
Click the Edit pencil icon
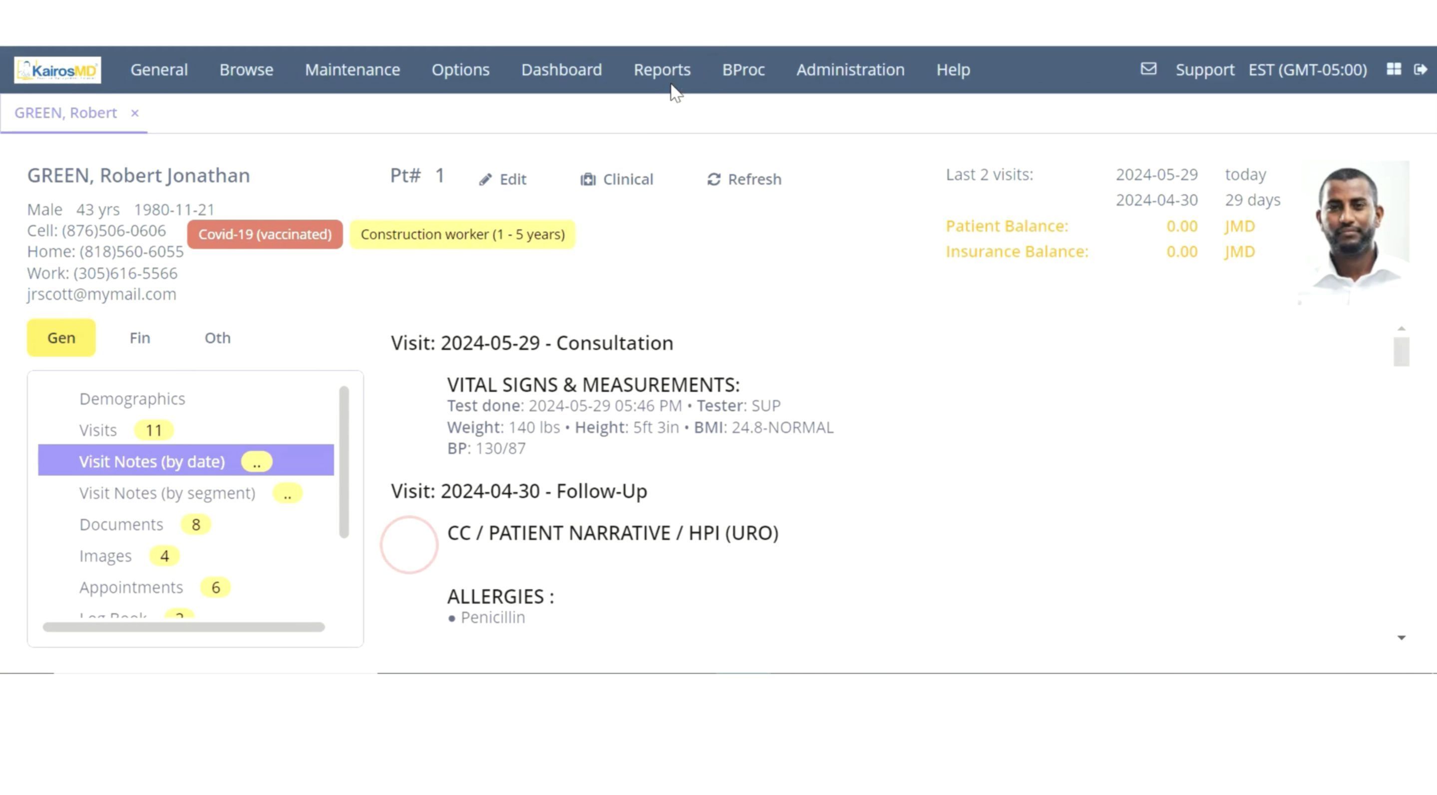click(x=485, y=180)
